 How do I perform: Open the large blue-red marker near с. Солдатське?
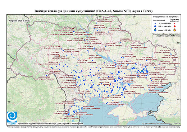pos(115,64)
